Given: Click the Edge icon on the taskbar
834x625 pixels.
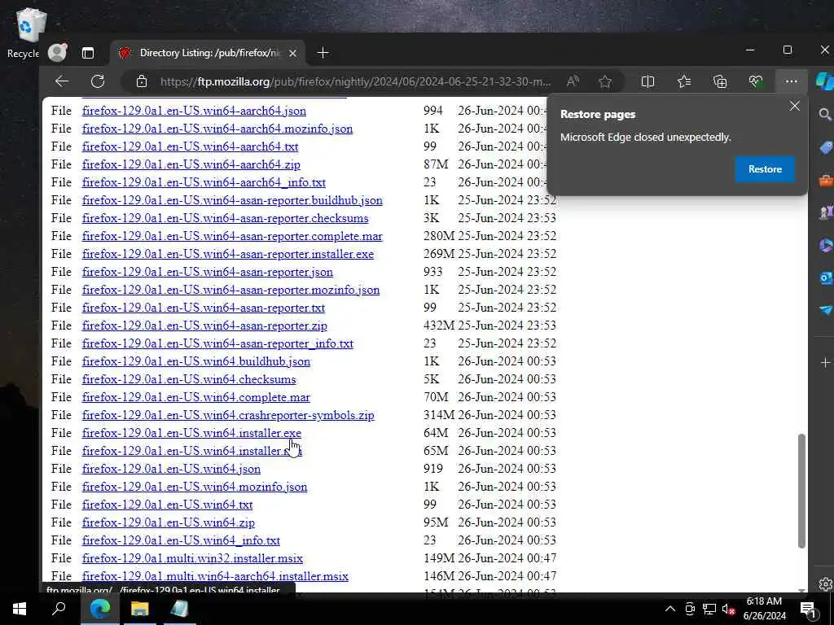Looking at the screenshot, I should coord(99,609).
